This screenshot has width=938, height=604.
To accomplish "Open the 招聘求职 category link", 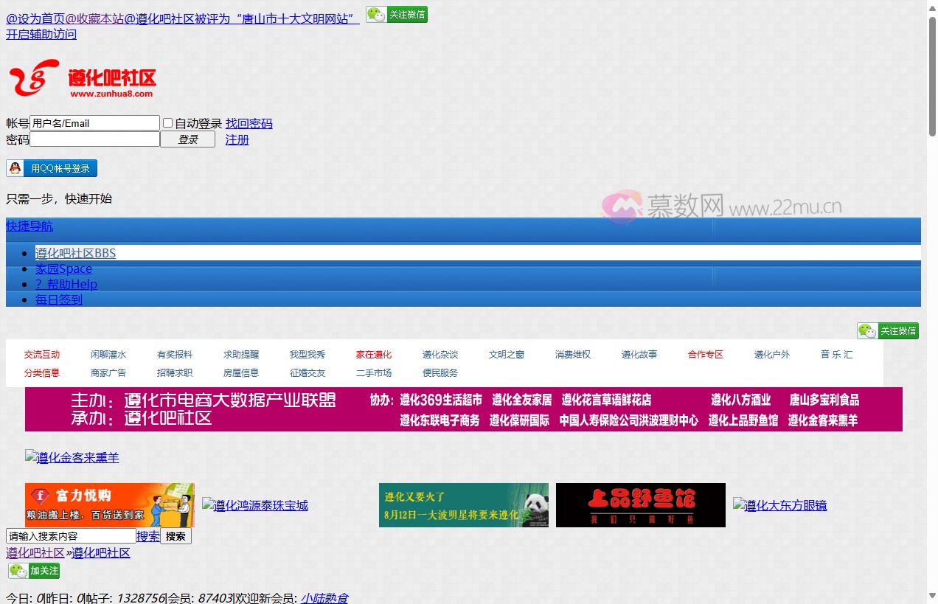I will [175, 373].
